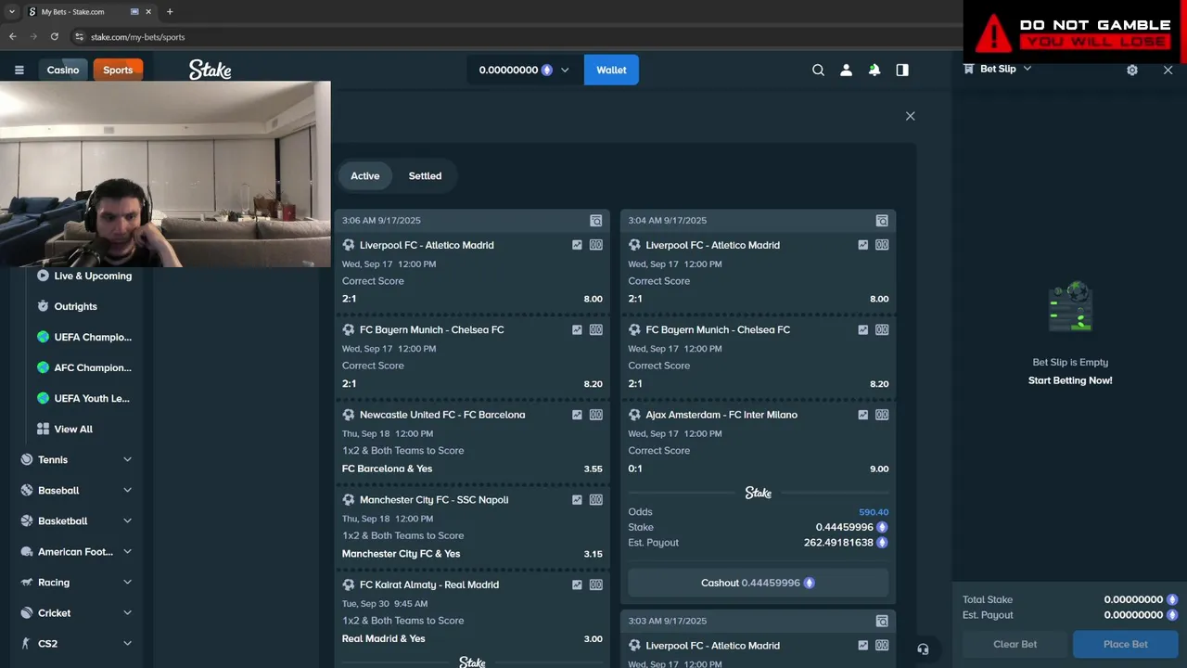
Task: Open a new browser tab
Action: tap(170, 12)
